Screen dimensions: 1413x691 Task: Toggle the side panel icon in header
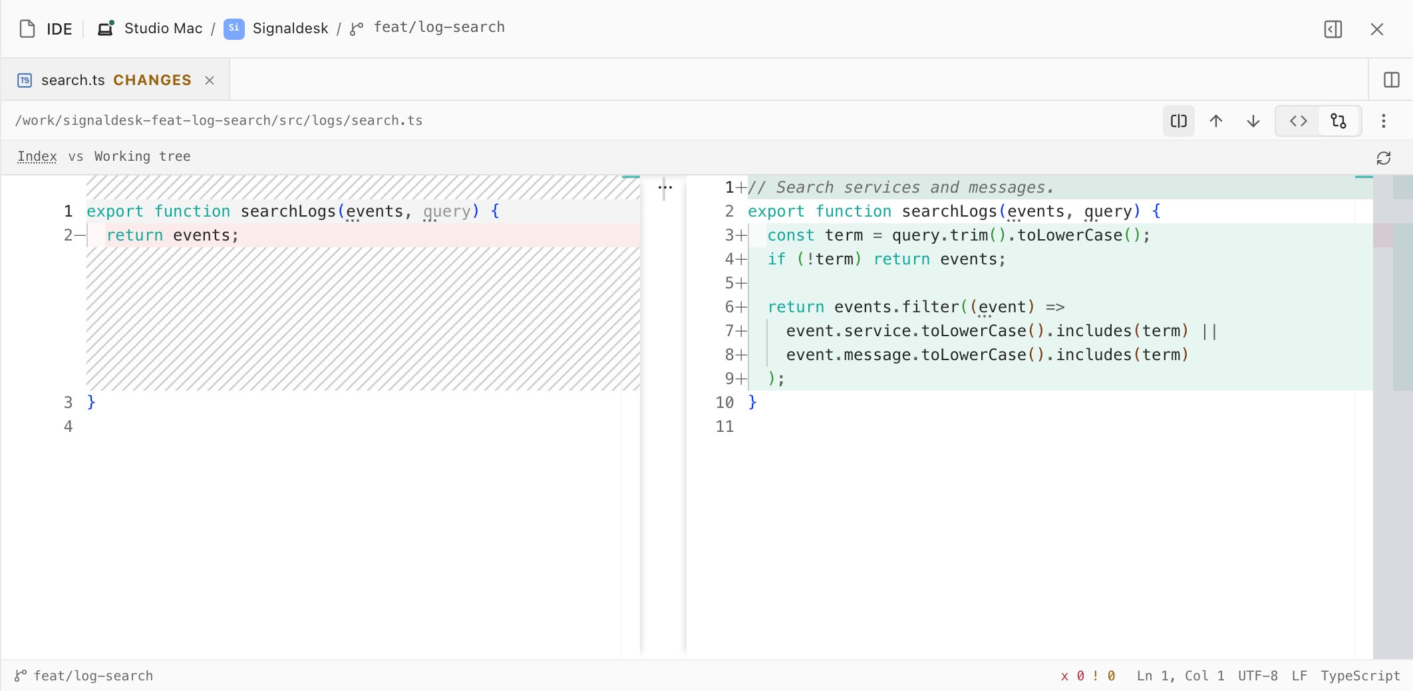1333,29
